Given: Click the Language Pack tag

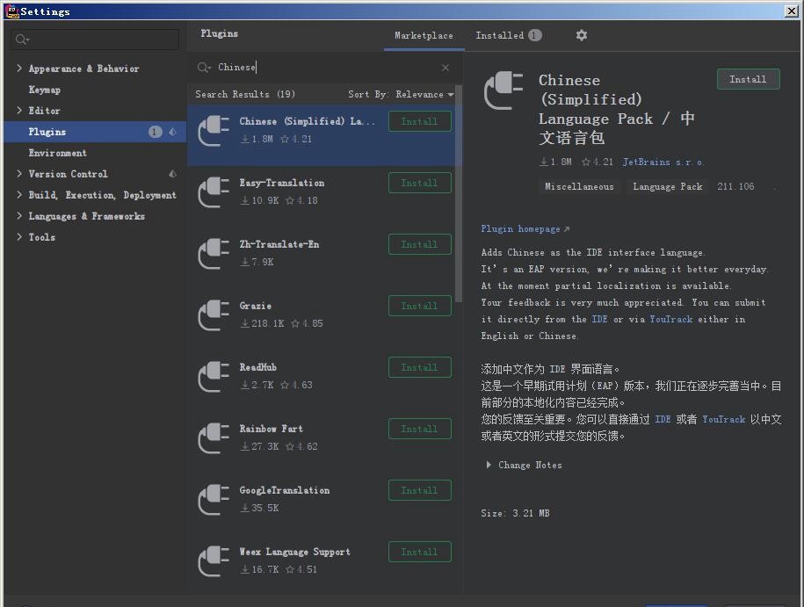Looking at the screenshot, I should tap(667, 186).
